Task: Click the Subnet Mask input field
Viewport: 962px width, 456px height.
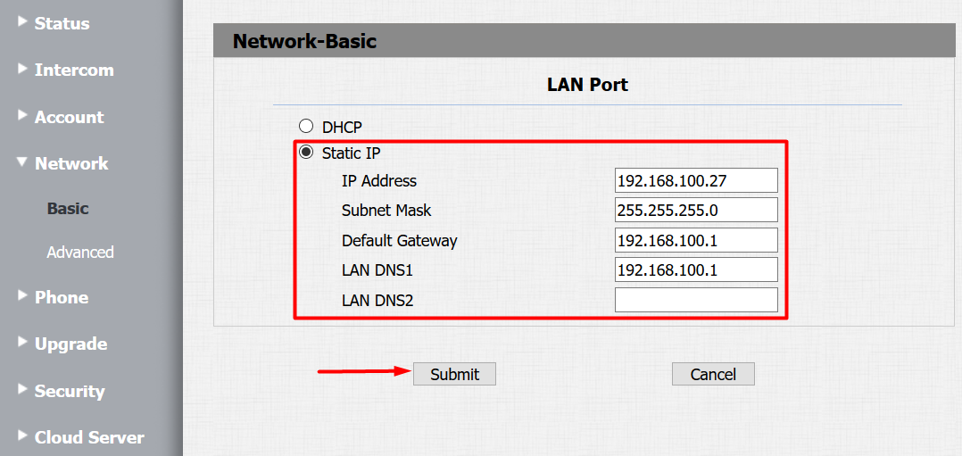Action: click(x=696, y=211)
